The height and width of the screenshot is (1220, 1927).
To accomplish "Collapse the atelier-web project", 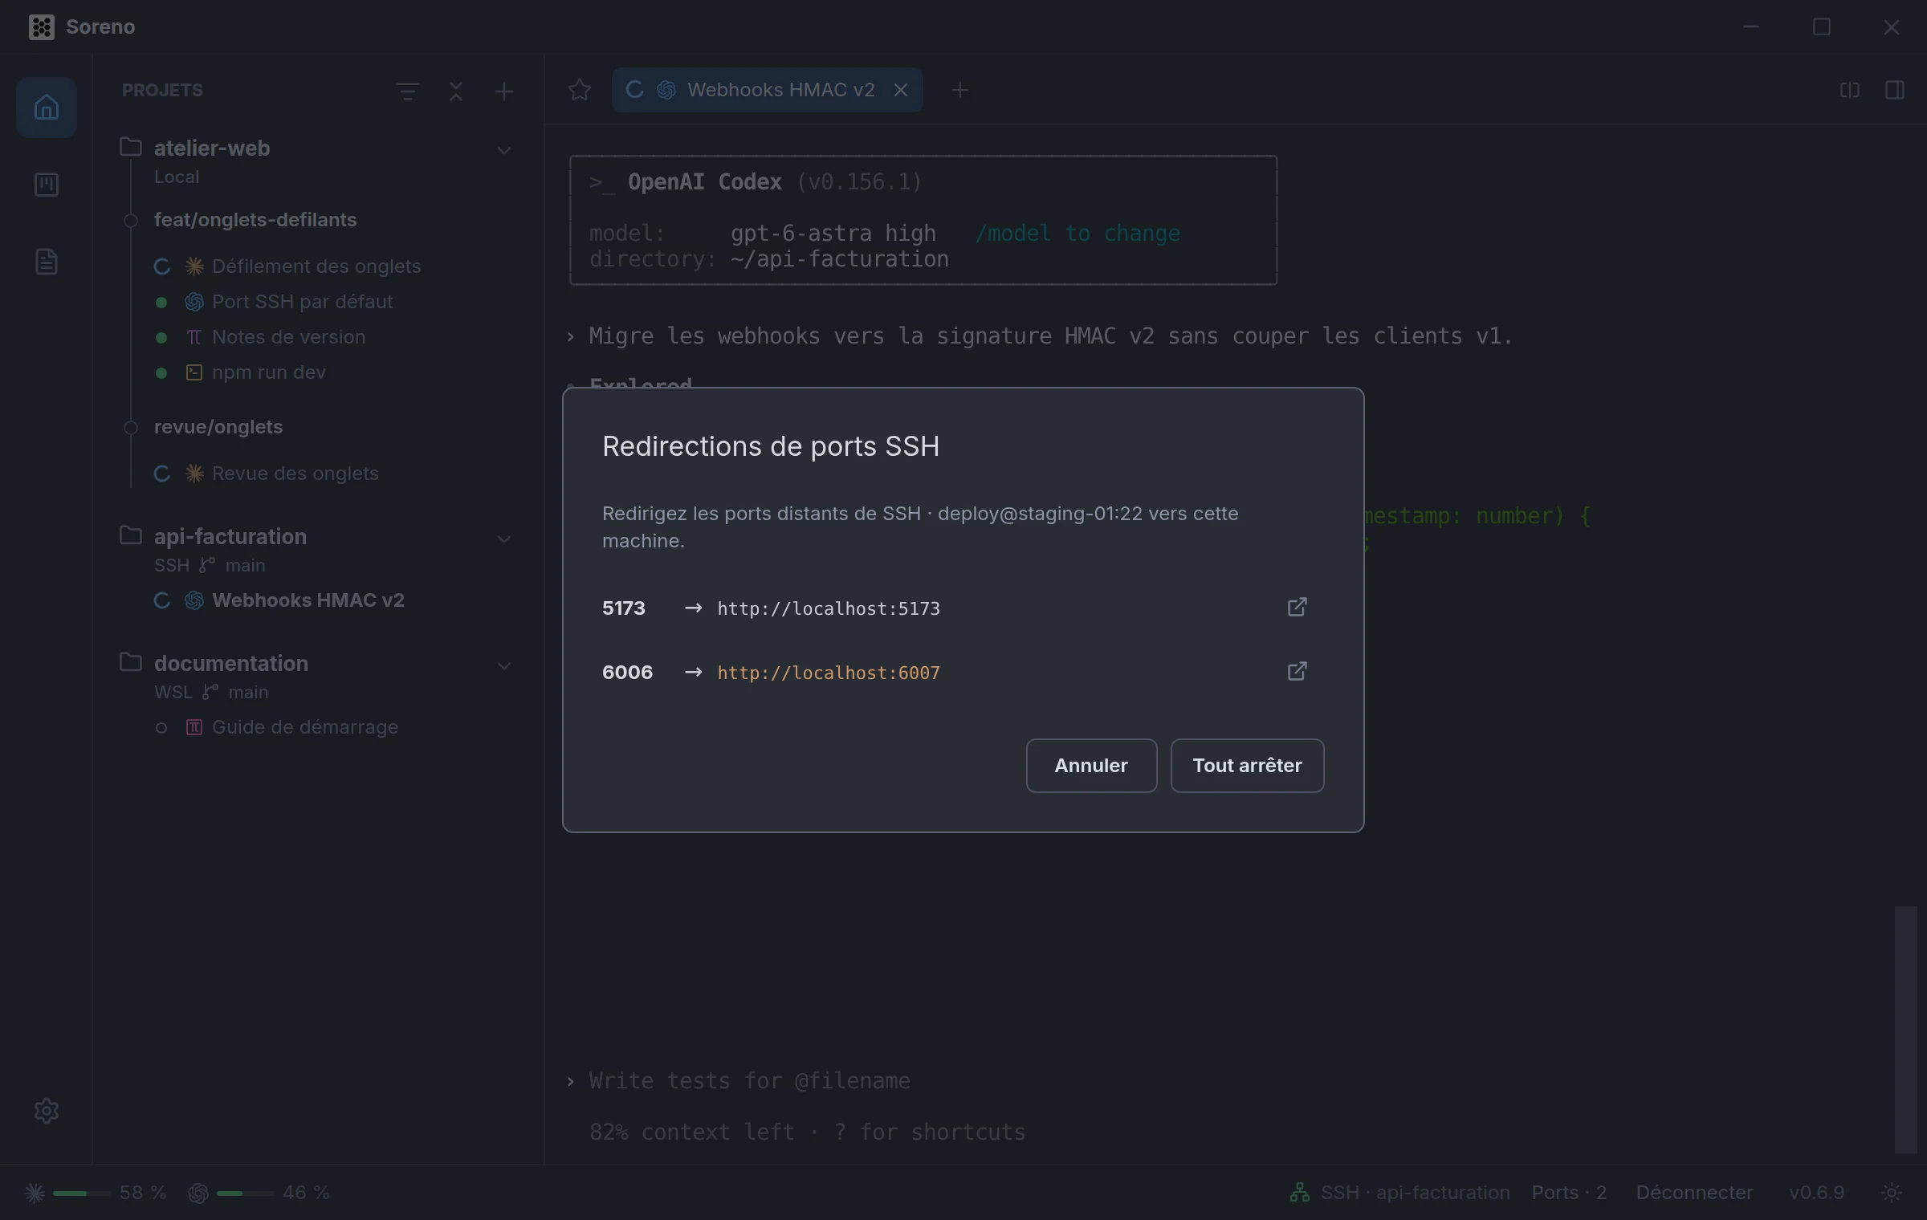I will pyautogui.click(x=504, y=150).
